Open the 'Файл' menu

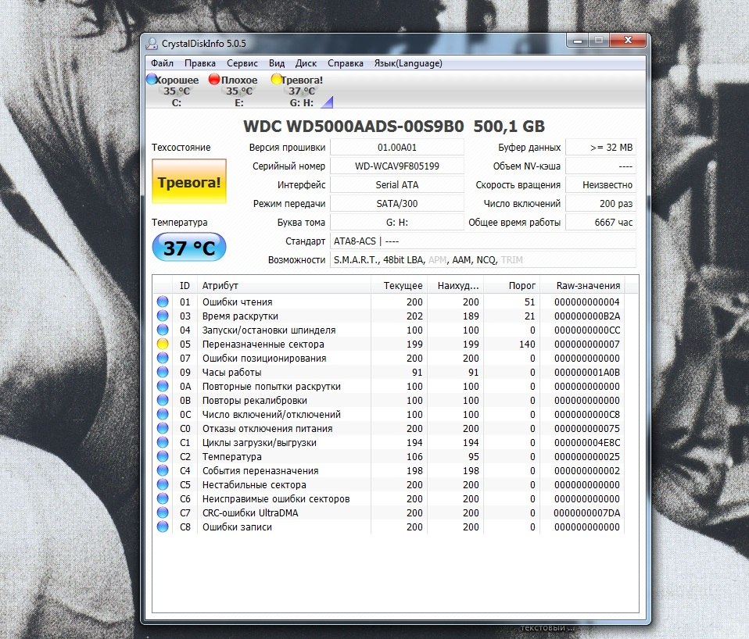(163, 63)
